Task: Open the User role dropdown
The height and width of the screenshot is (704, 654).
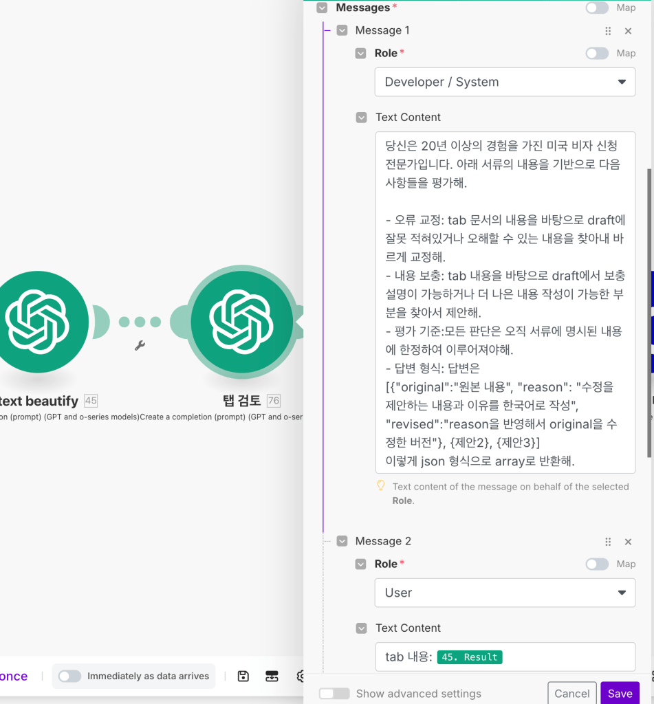Action: coord(505,593)
